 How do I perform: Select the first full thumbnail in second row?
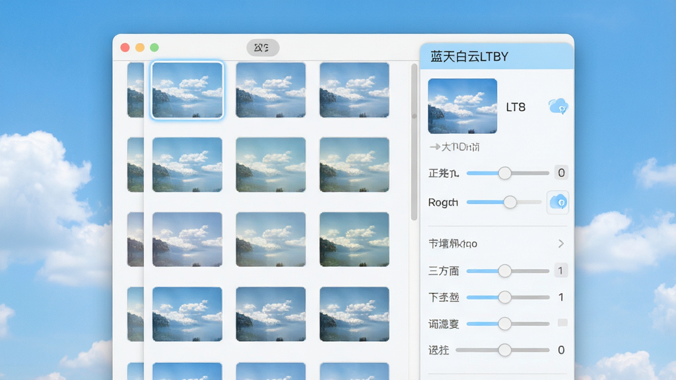click(187, 164)
